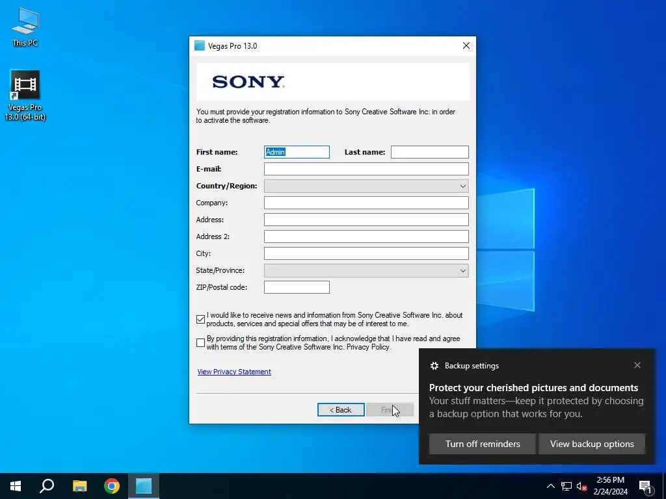
Task: Show hidden system tray icons
Action: pyautogui.click(x=550, y=486)
